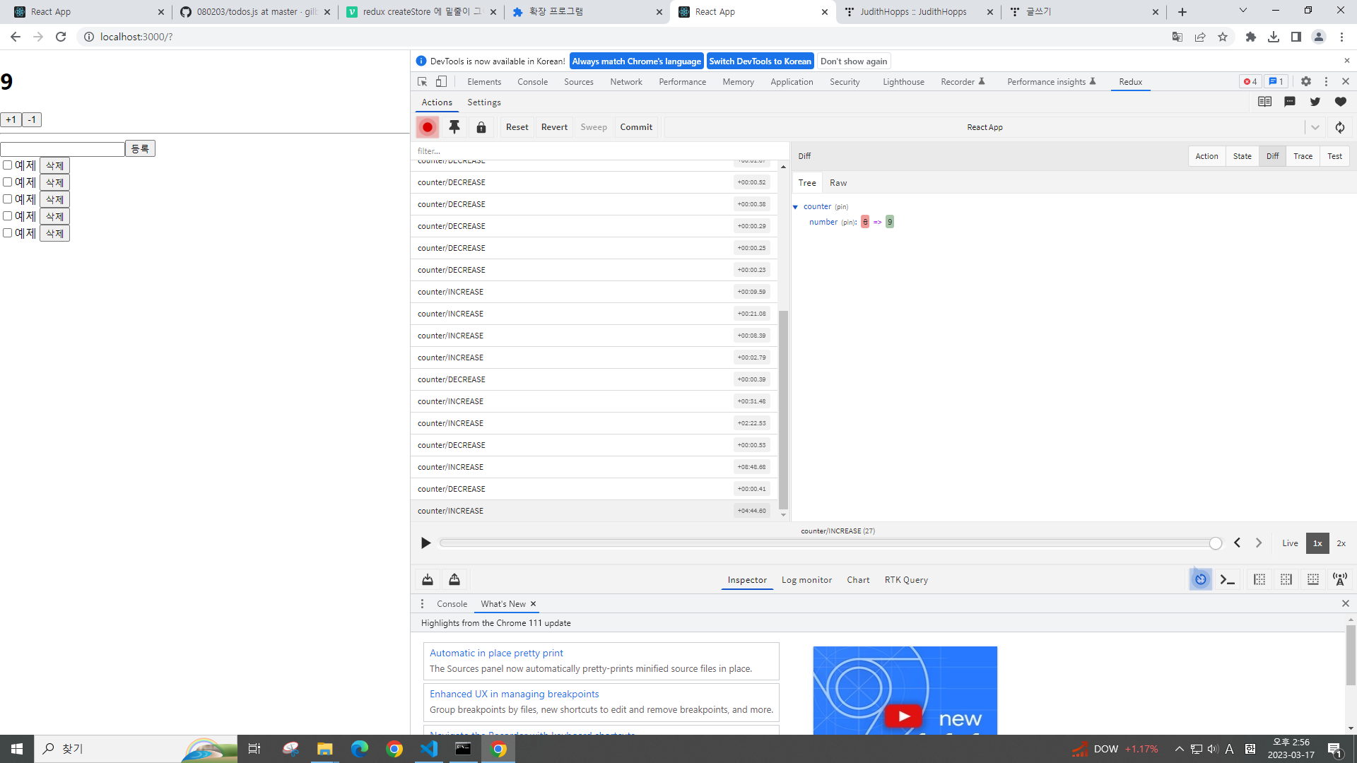
Task: Open the DevTools settings gear
Action: 1305,81
